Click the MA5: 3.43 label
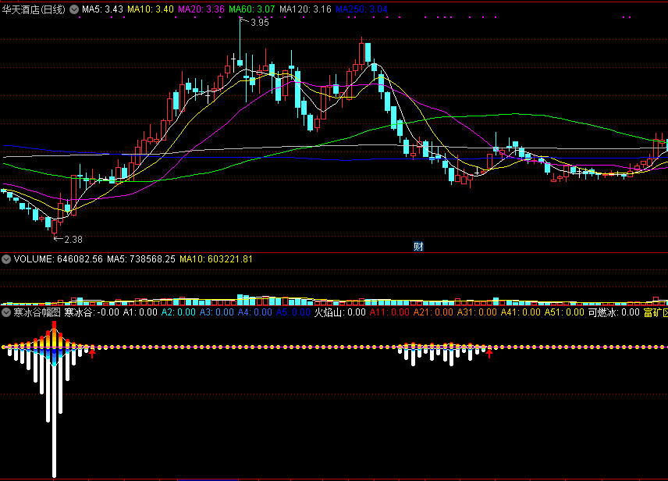The height and width of the screenshot is (481, 668). [x=102, y=9]
